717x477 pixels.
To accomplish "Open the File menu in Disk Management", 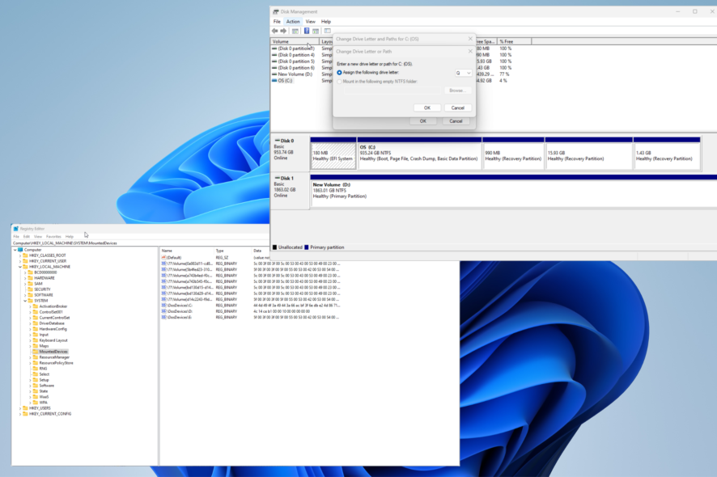I will (277, 22).
